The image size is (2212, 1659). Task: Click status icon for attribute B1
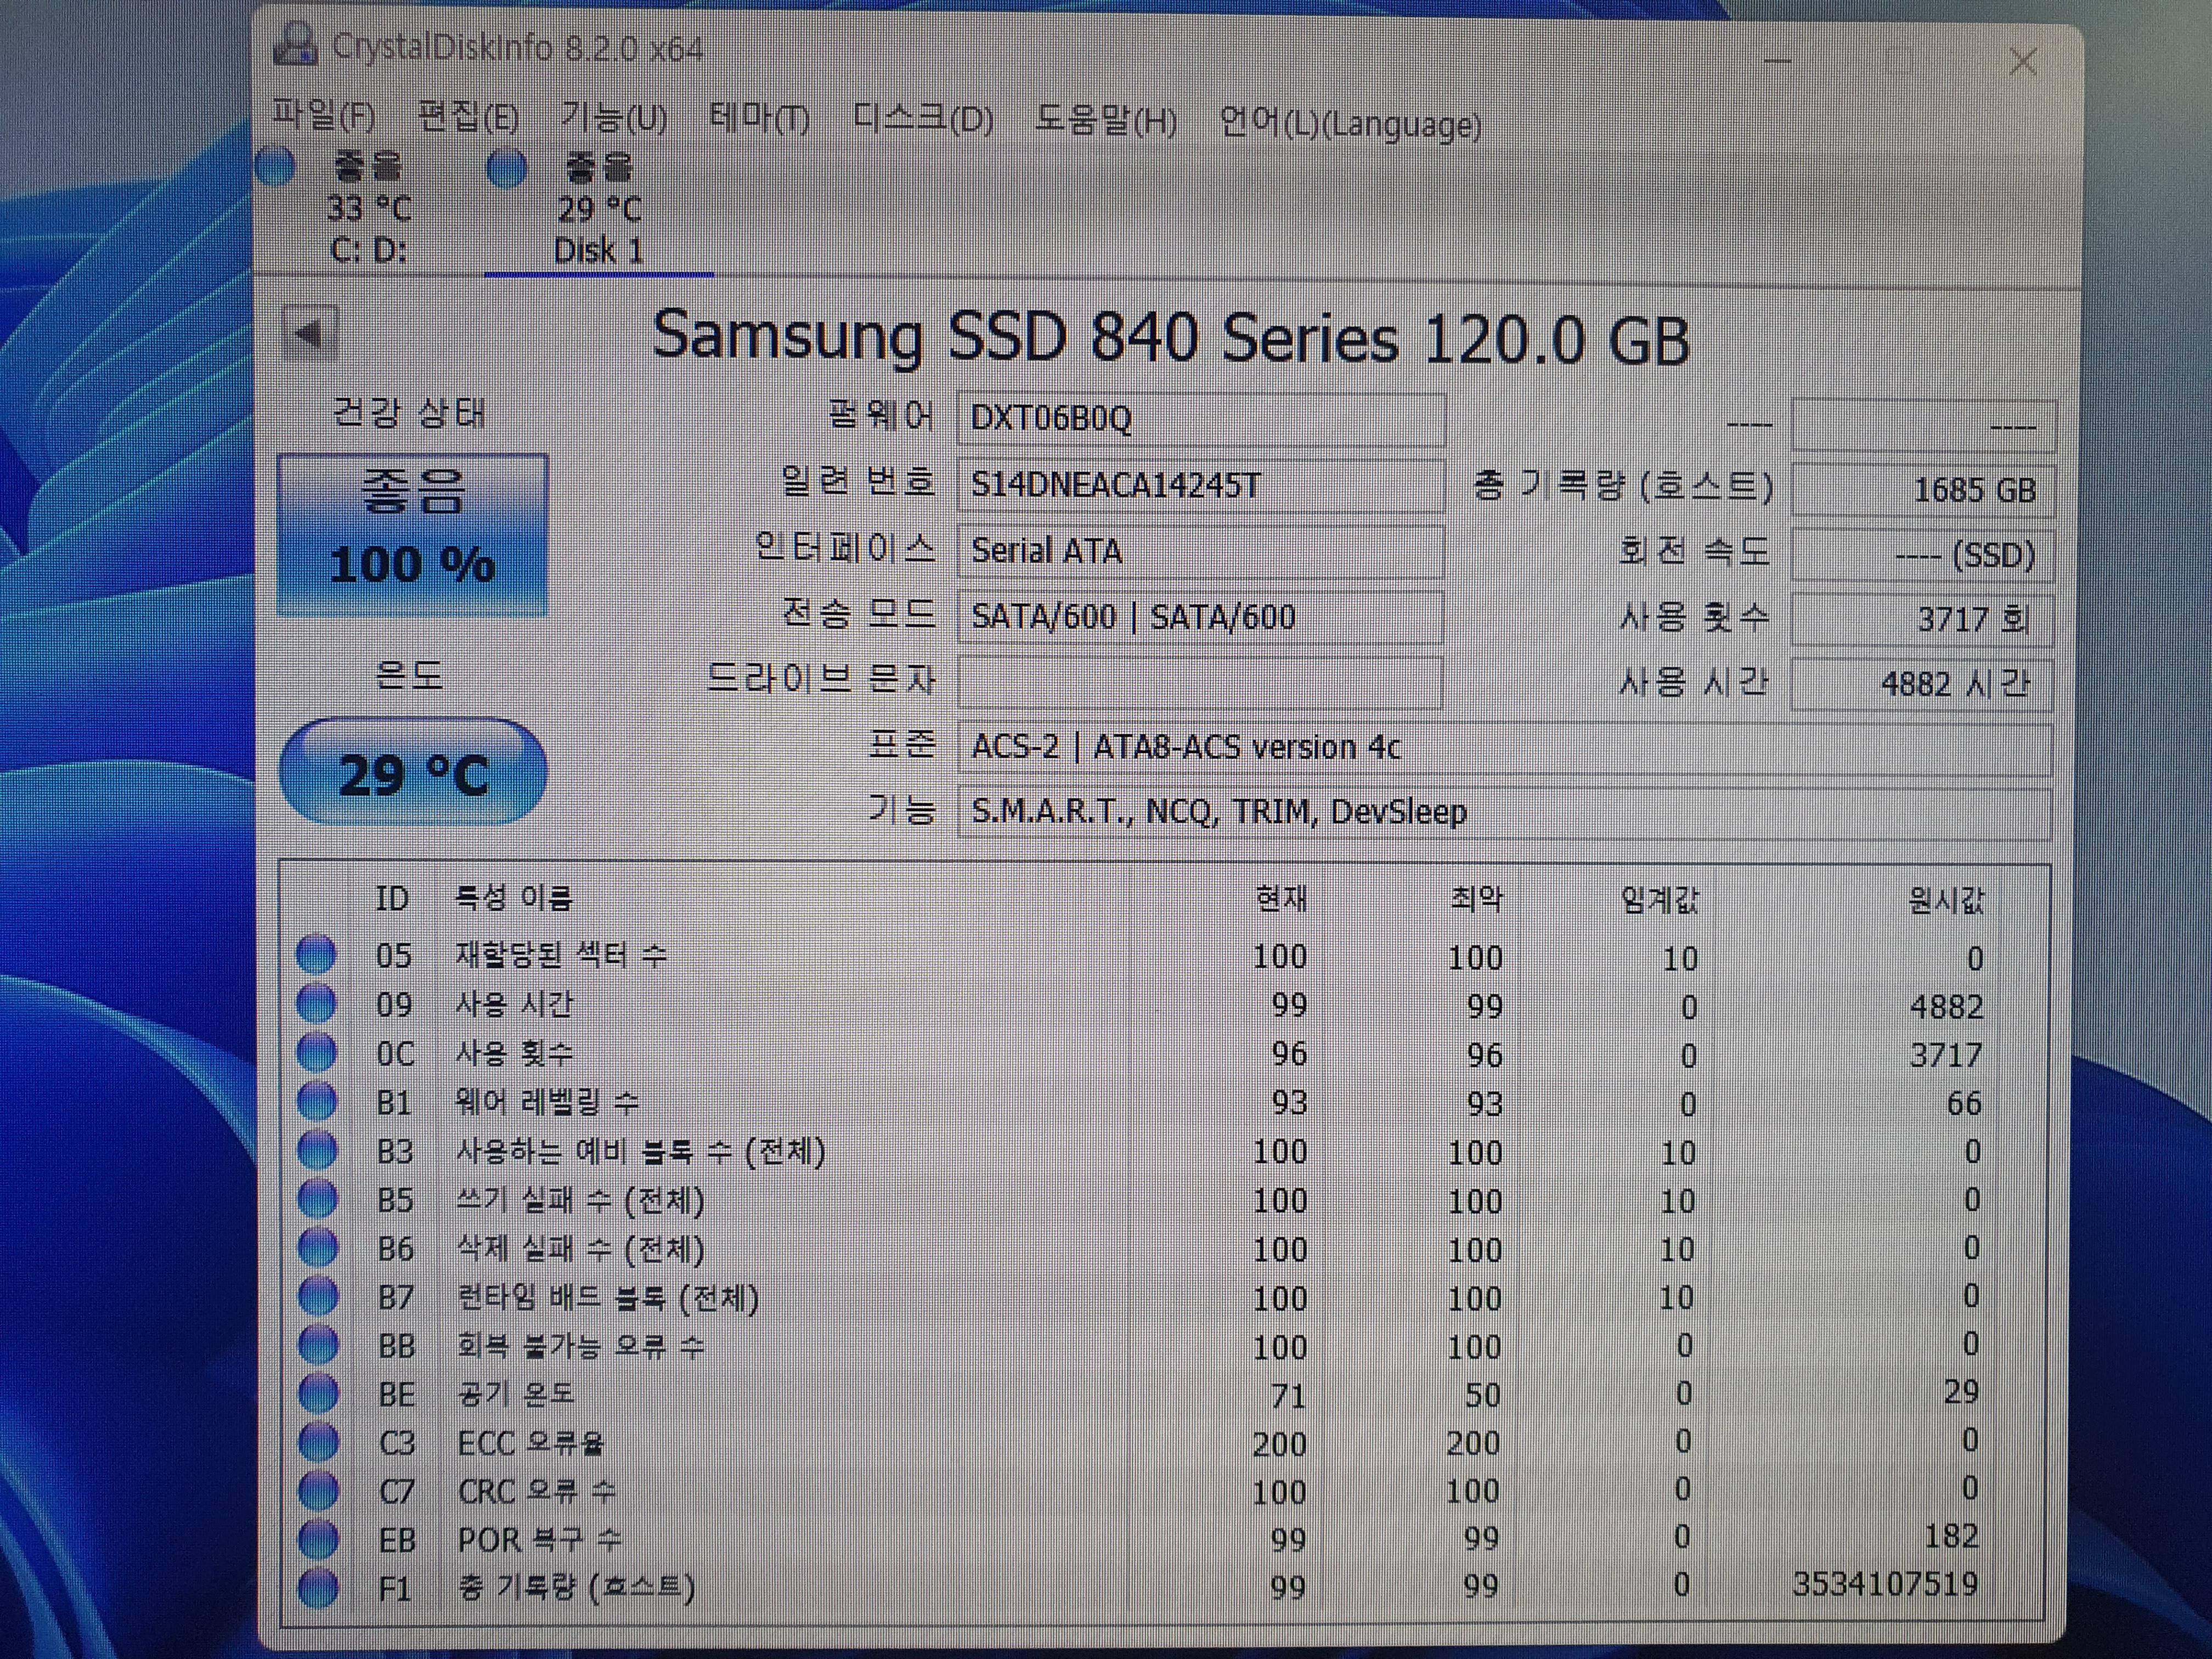coord(317,1101)
